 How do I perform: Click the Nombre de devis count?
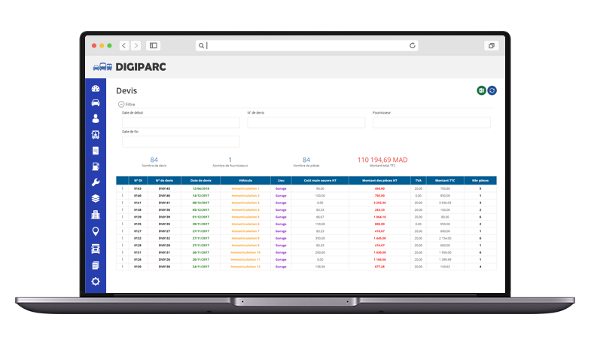154,160
